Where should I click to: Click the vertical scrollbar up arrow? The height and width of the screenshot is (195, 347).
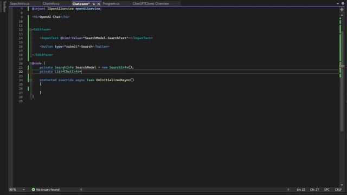[342, 15]
